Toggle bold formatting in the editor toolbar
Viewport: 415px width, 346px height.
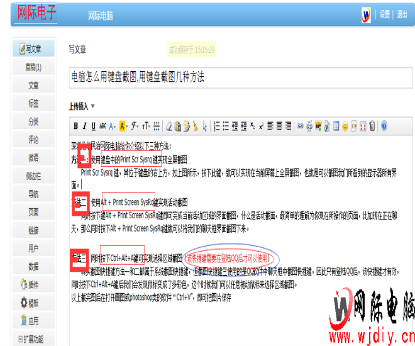tap(75, 126)
